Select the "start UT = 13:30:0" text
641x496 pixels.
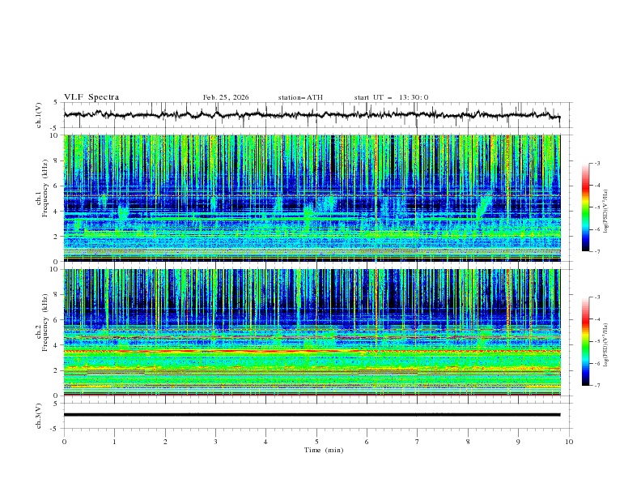pos(391,97)
